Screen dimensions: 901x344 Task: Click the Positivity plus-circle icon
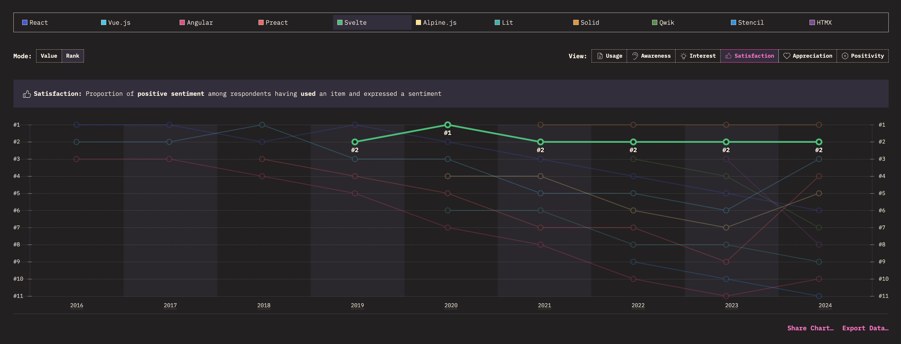pos(845,56)
